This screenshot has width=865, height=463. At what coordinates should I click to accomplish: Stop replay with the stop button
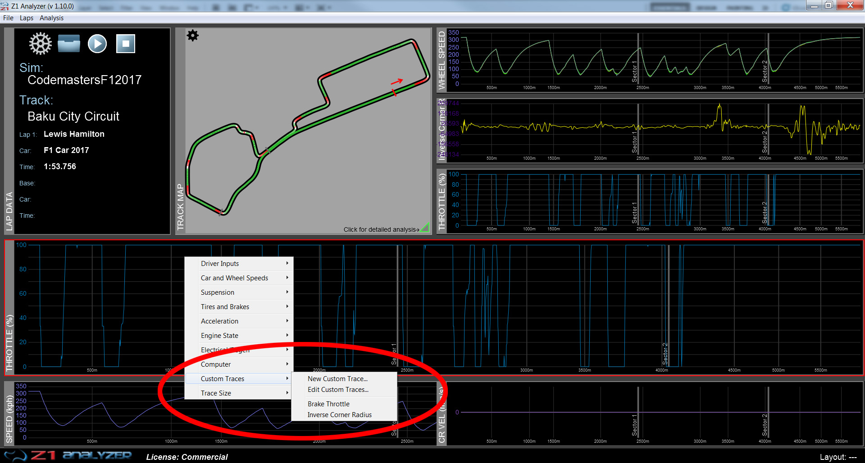coord(126,44)
